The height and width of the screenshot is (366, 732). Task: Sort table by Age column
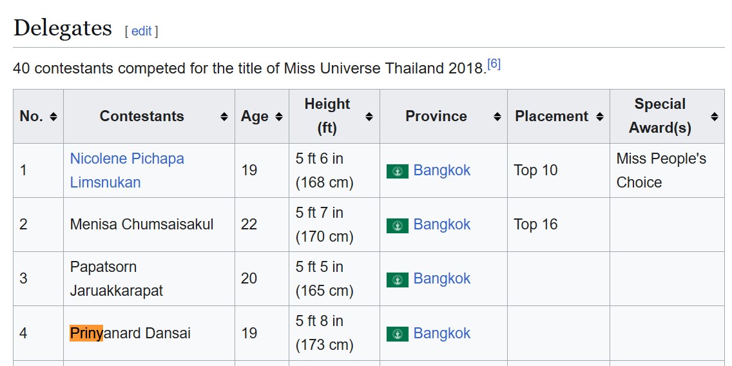tap(278, 117)
